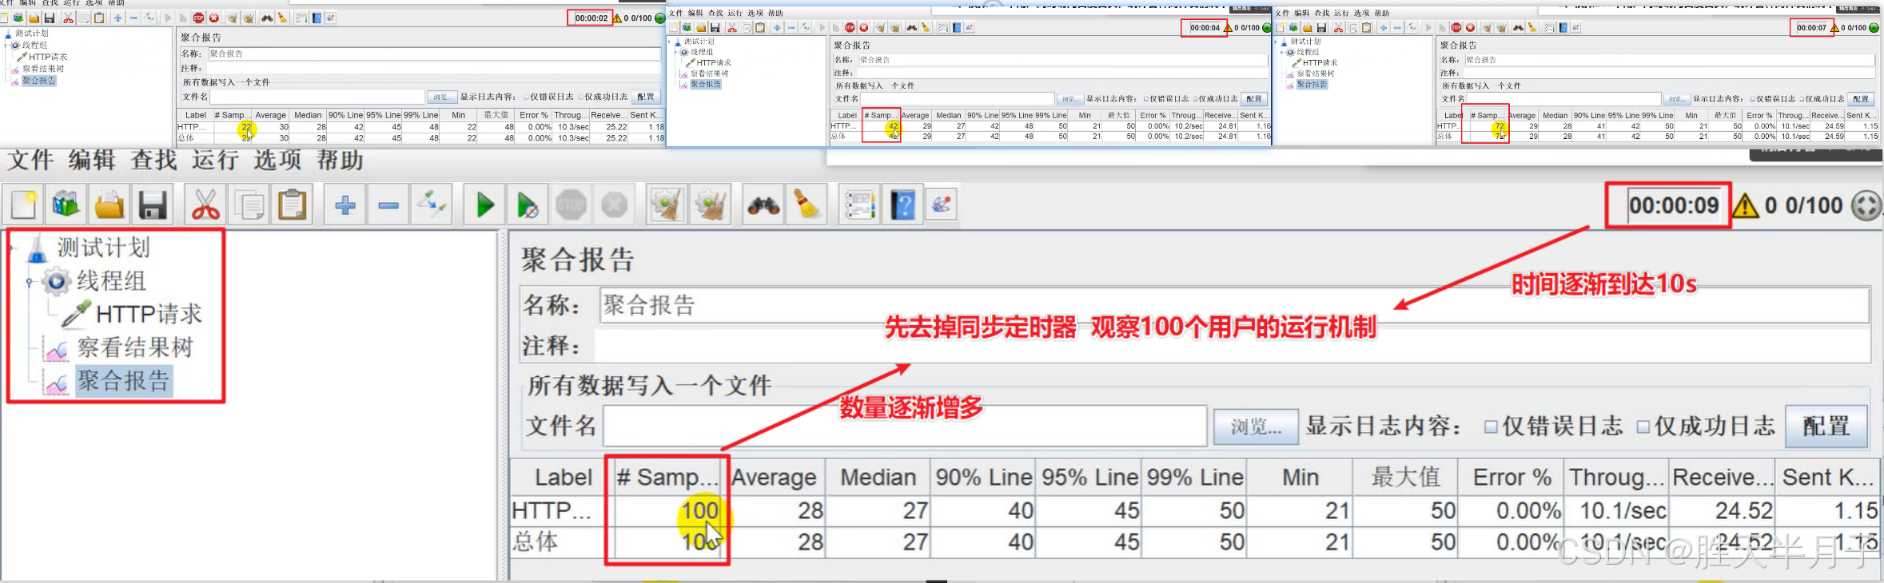Image resolution: width=1884 pixels, height=583 pixels.
Task: Click Save floppy icon in 00:00:09 window
Action: coord(153,204)
